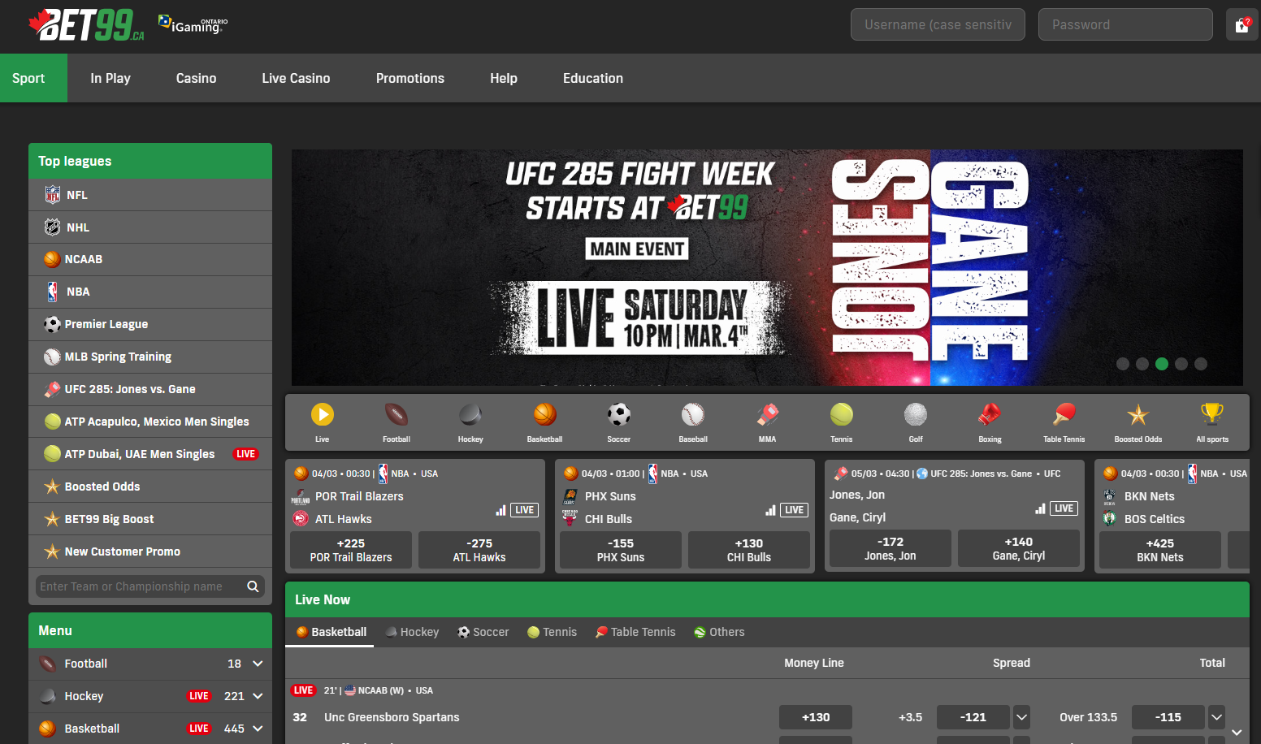The image size is (1261, 744).
Task: Select the Hockey puck icon
Action: pyautogui.click(x=470, y=415)
